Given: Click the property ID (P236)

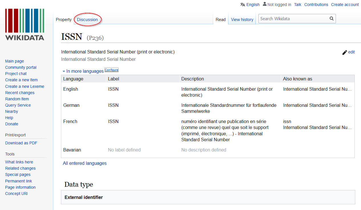Looking at the screenshot, I should coord(95,38).
